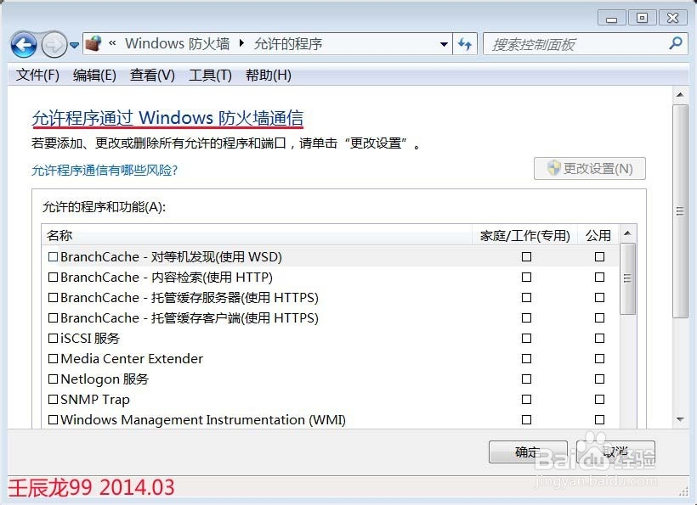The width and height of the screenshot is (697, 505).
Task: Open 允许程序通信有哪些风险? help link
Action: click(105, 170)
